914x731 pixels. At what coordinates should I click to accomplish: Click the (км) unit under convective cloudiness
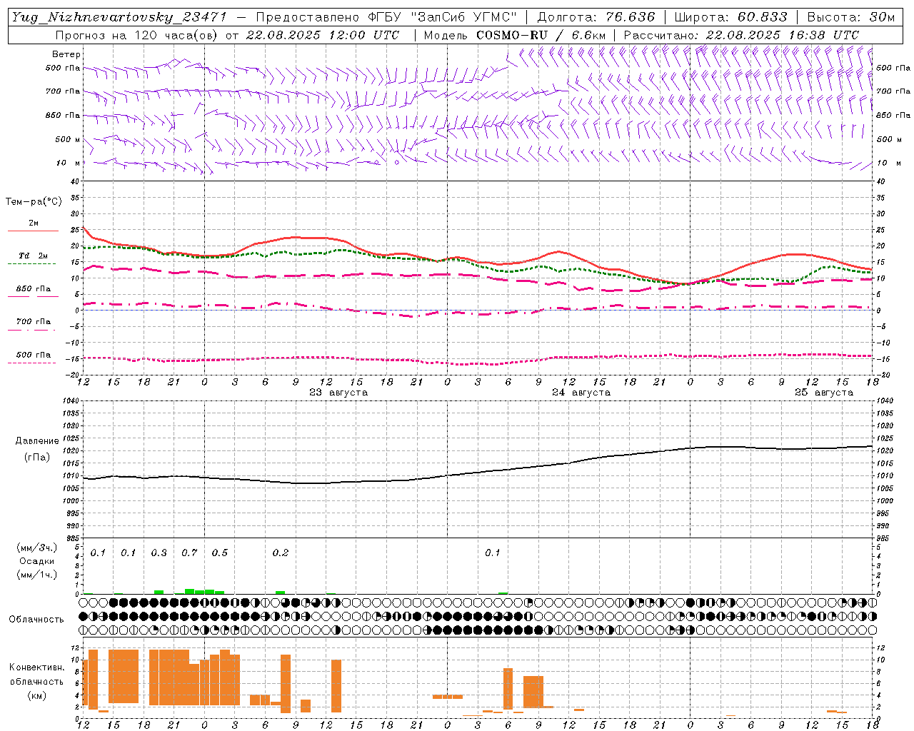[x=37, y=695]
